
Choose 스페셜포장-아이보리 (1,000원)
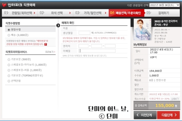pyautogui.click(x=9, y=65)
